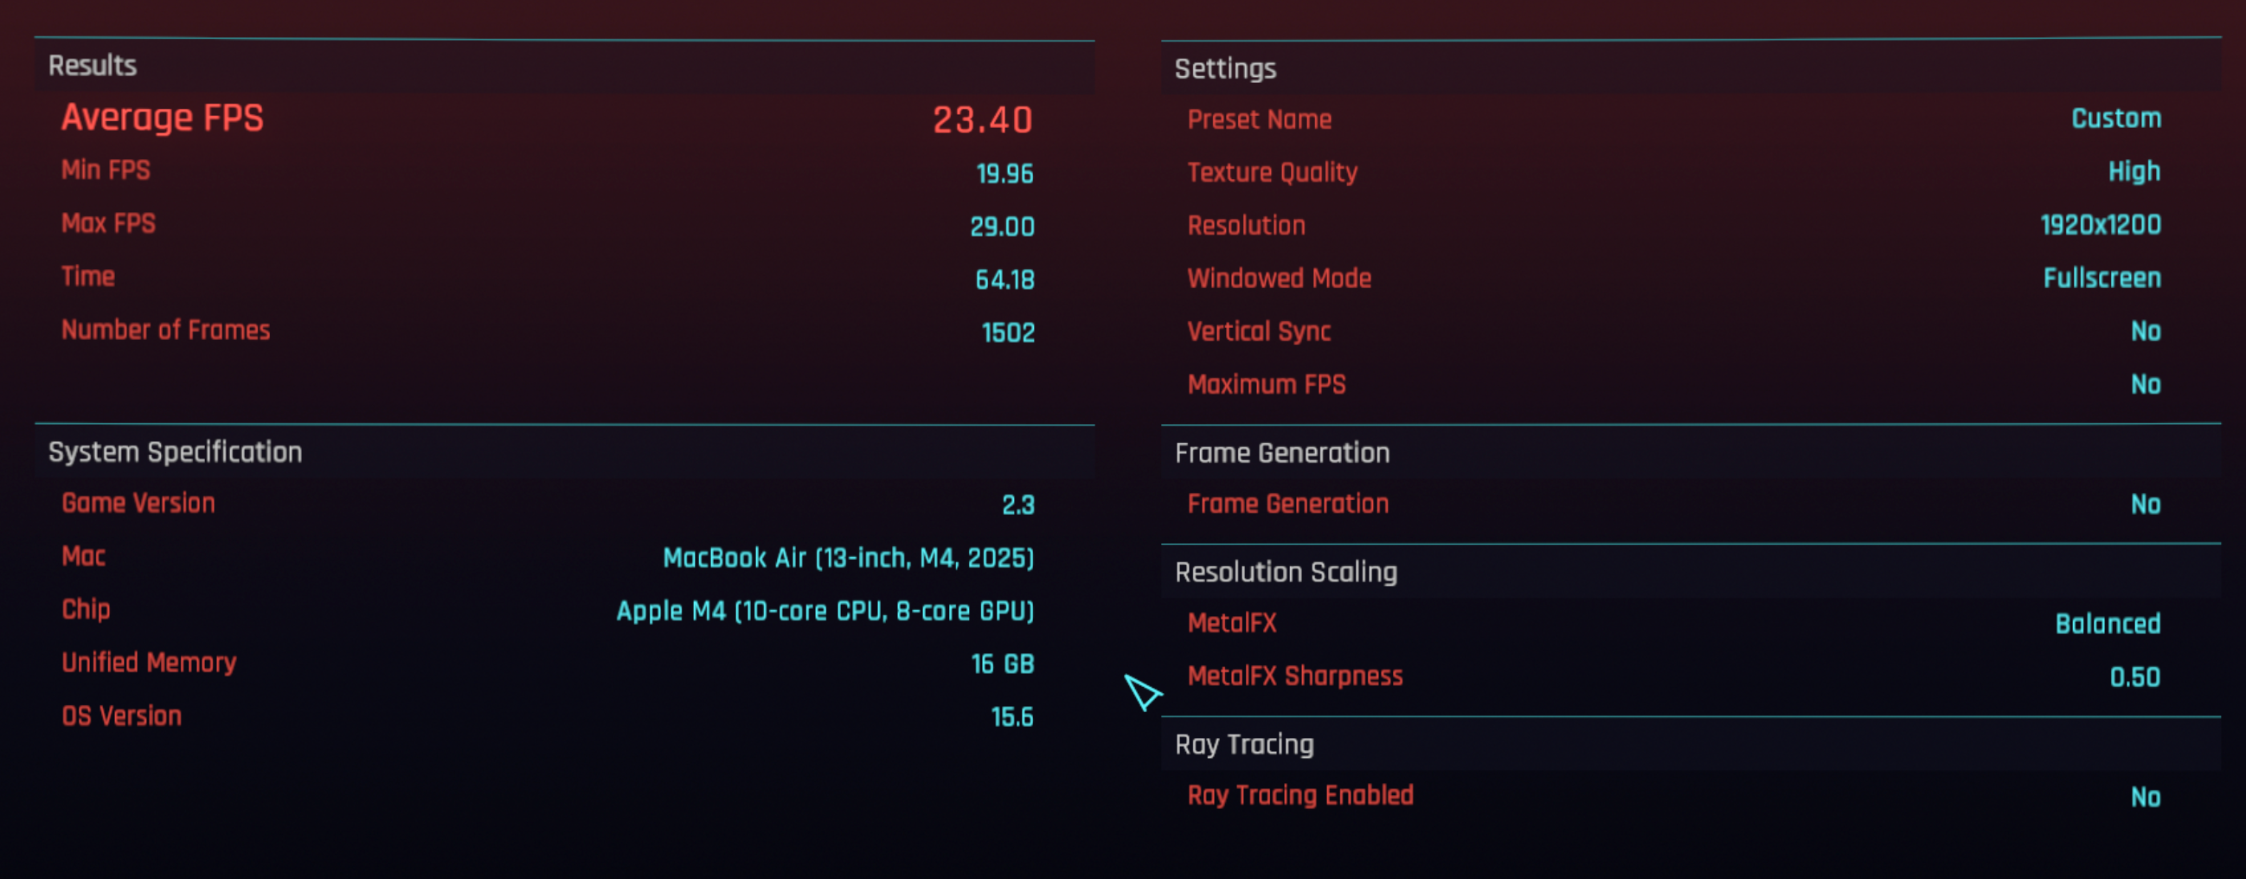Viewport: 2246px width, 879px height.
Task: Toggle the Vertical Sync No value
Action: pyautogui.click(x=2146, y=331)
